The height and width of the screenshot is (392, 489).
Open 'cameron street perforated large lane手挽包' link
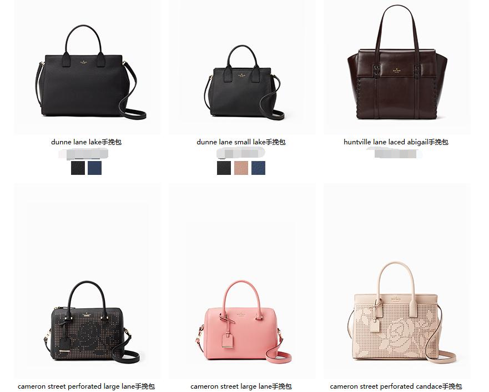click(x=86, y=386)
